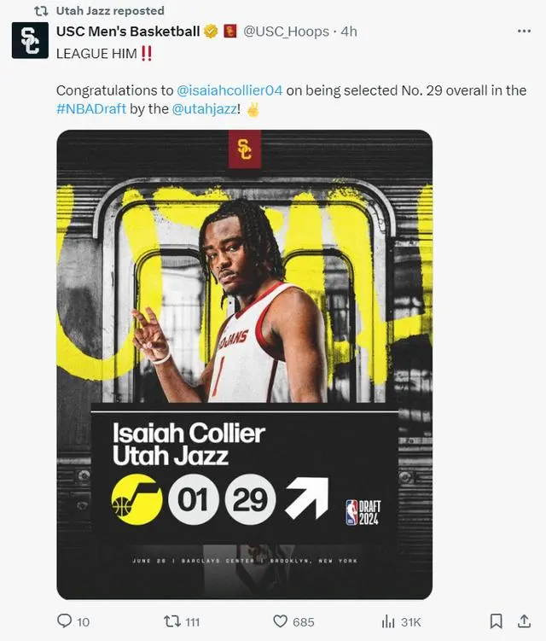Repost using the retweet arrows icon

click(x=172, y=621)
